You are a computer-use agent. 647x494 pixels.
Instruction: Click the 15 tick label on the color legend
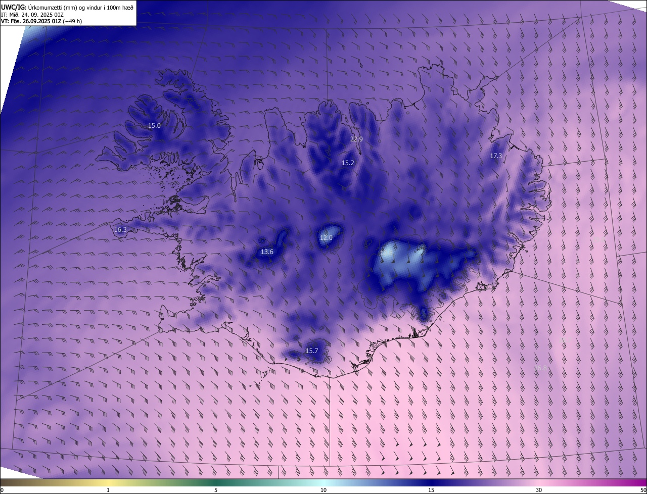pyautogui.click(x=431, y=490)
